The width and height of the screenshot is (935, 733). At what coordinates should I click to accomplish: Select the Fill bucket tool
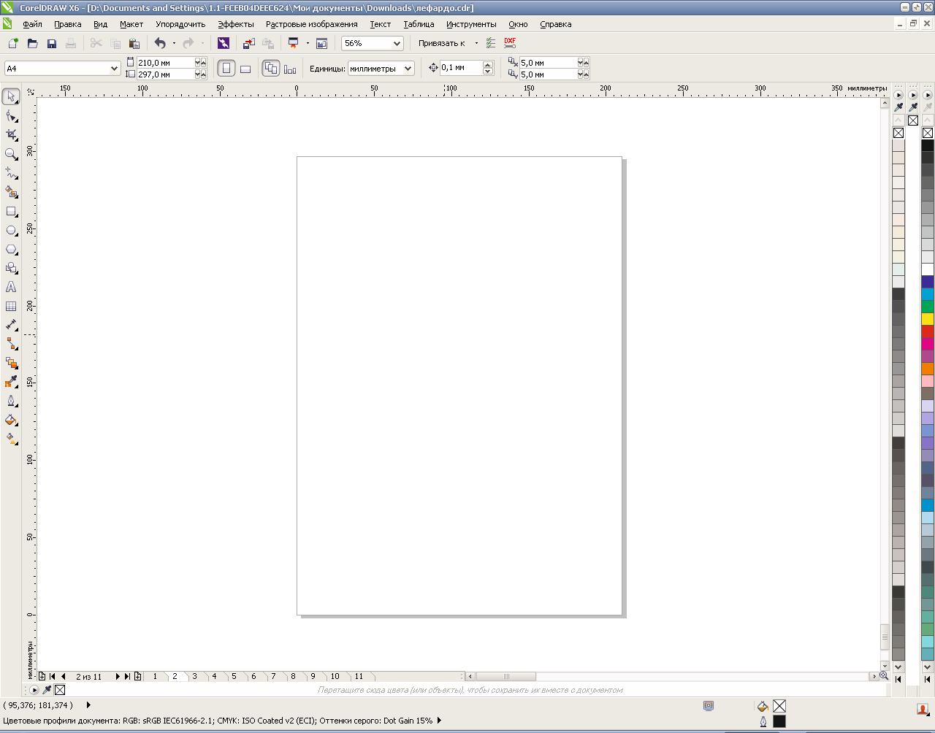11,420
